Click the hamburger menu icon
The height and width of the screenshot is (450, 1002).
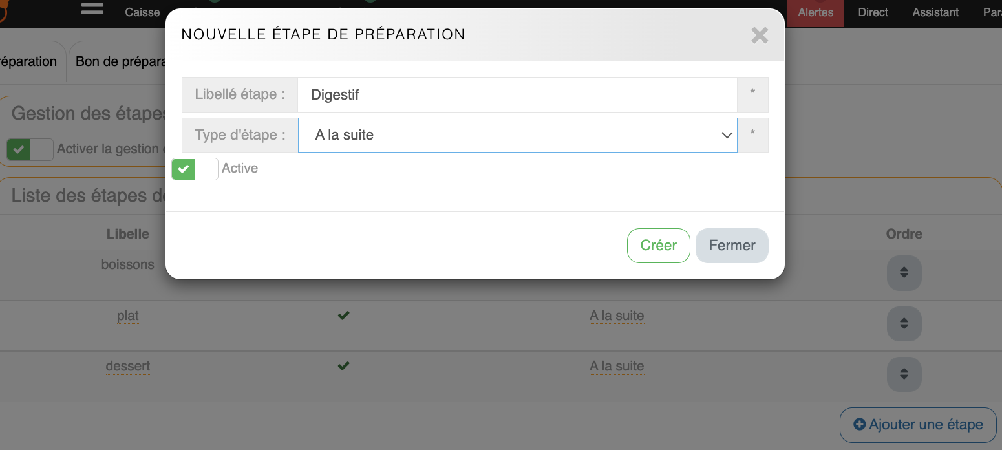click(x=92, y=9)
